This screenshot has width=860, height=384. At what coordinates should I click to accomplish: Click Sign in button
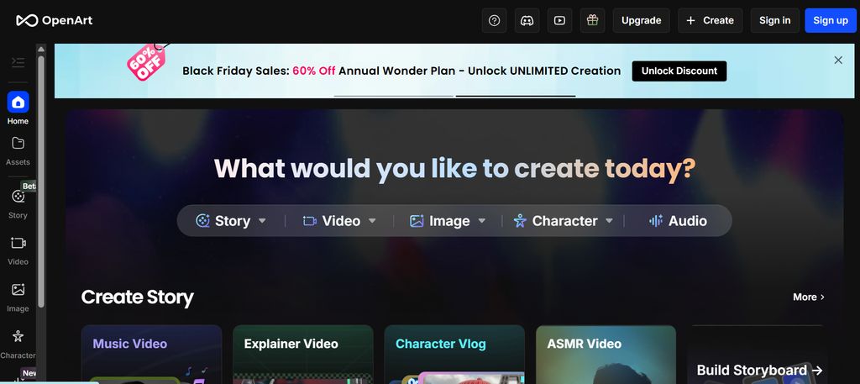click(x=774, y=20)
